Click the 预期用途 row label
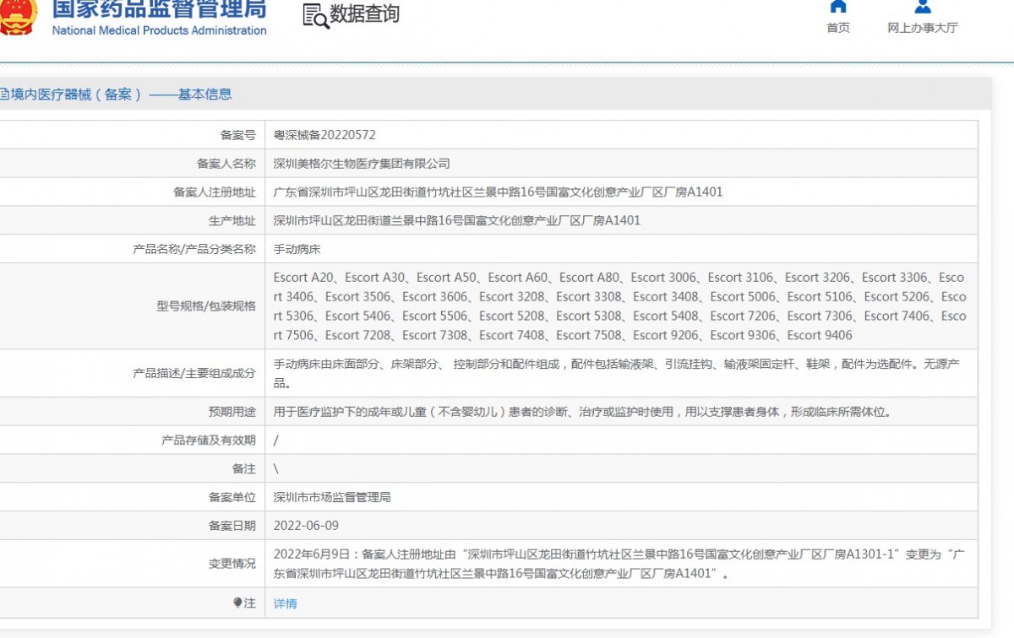The height and width of the screenshot is (638, 1014). pyautogui.click(x=232, y=413)
